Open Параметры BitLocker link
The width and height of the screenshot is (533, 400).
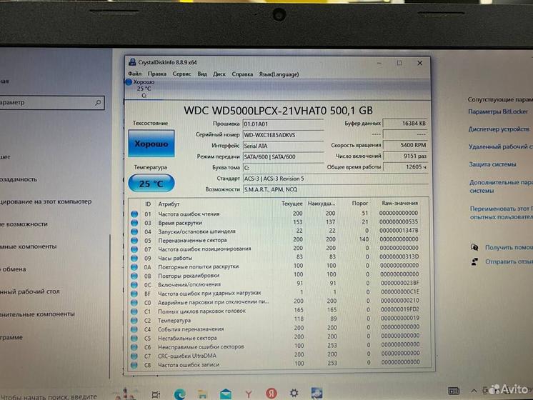(x=500, y=111)
